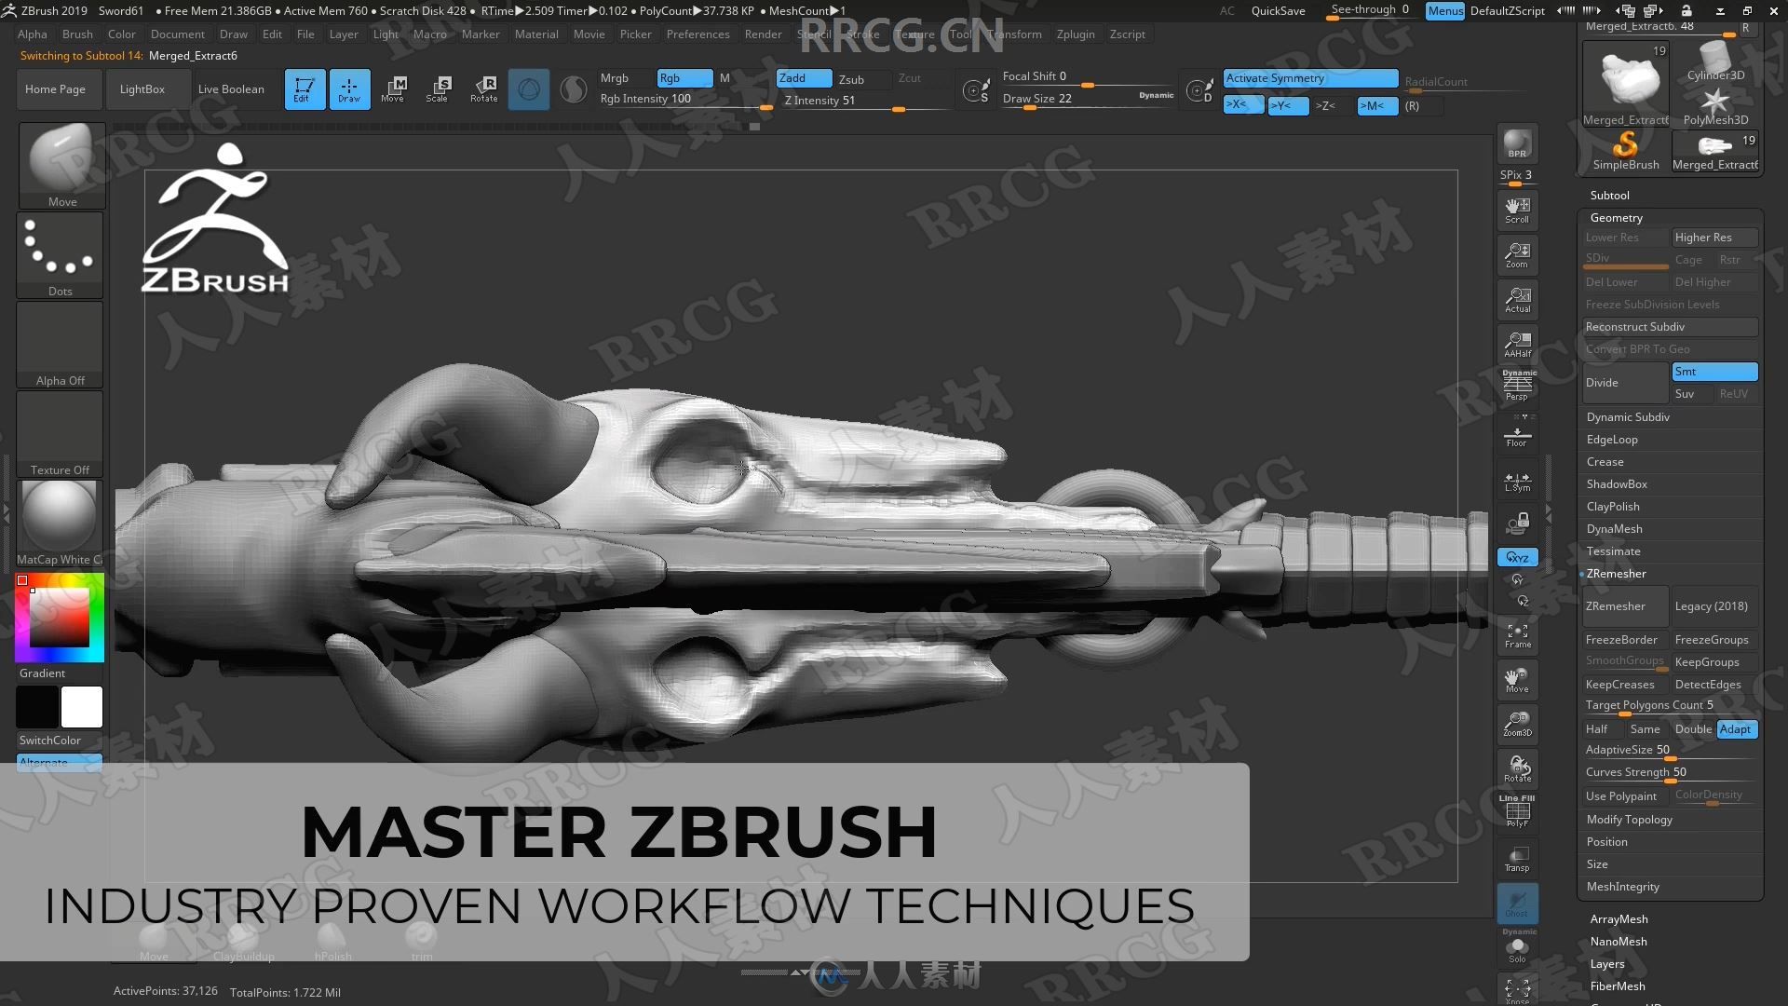The width and height of the screenshot is (1788, 1006).
Task: Open the Subtool scroll panel
Action: click(x=1610, y=194)
